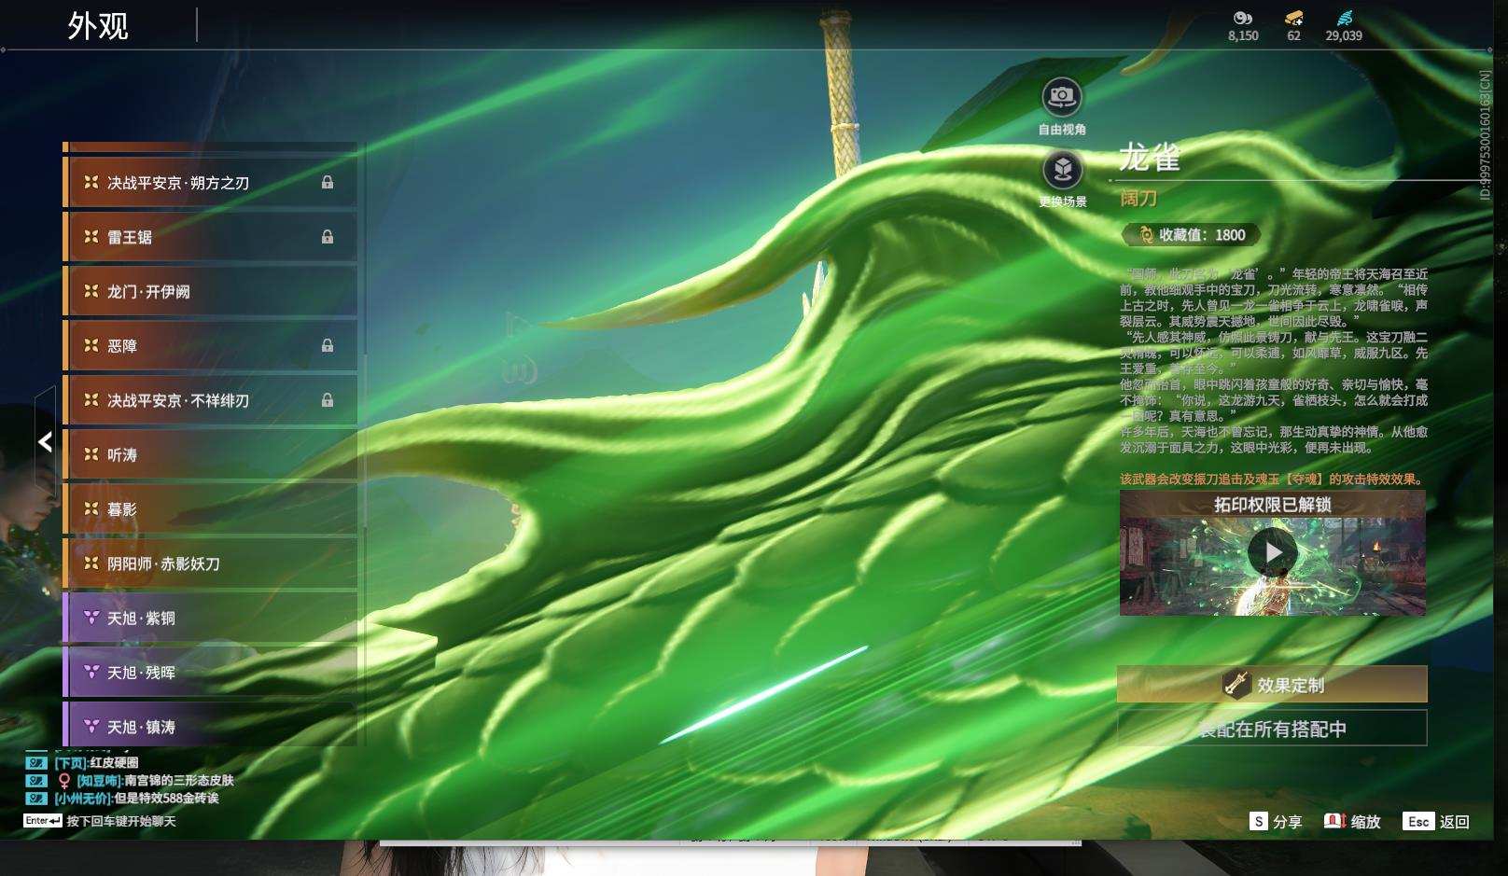
Task: Select 暮影 skin in list
Action: coord(210,508)
